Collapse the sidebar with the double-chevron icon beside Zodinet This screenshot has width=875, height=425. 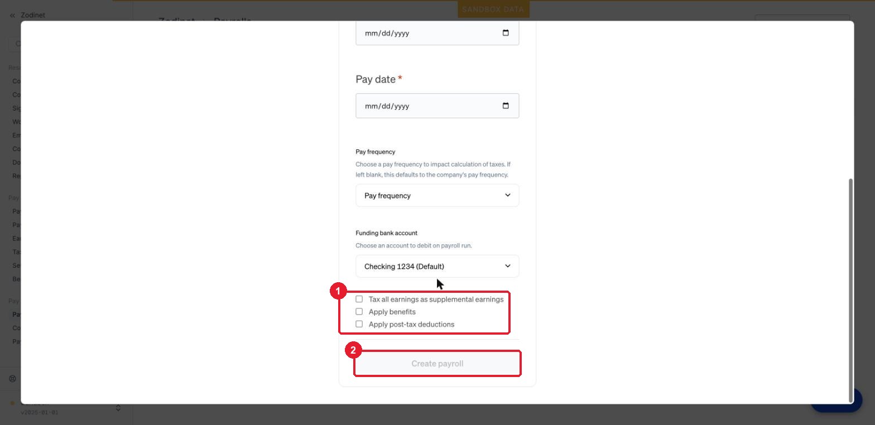[12, 16]
